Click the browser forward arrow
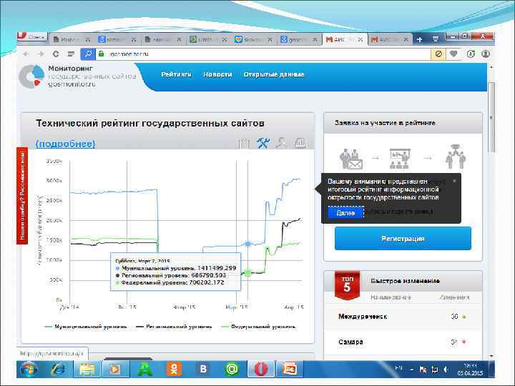This screenshot has width=515, height=386. pos(41,54)
